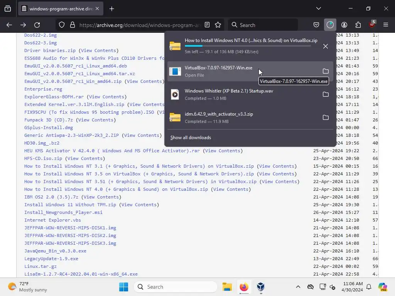Open Internet Explorer.vbs link
The width and height of the screenshot is (395, 296).
52,220
